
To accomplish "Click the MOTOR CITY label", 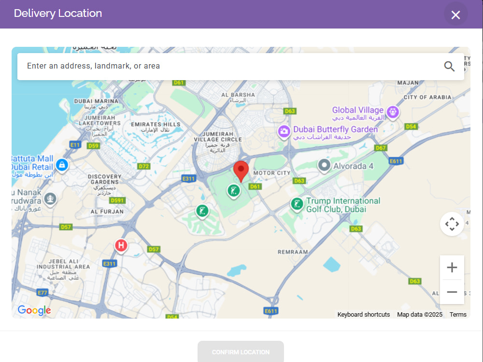I will (272, 173).
